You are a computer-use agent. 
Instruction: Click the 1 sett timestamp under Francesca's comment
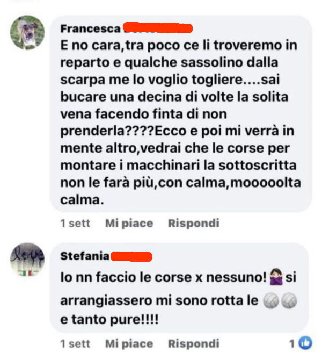[75, 223]
